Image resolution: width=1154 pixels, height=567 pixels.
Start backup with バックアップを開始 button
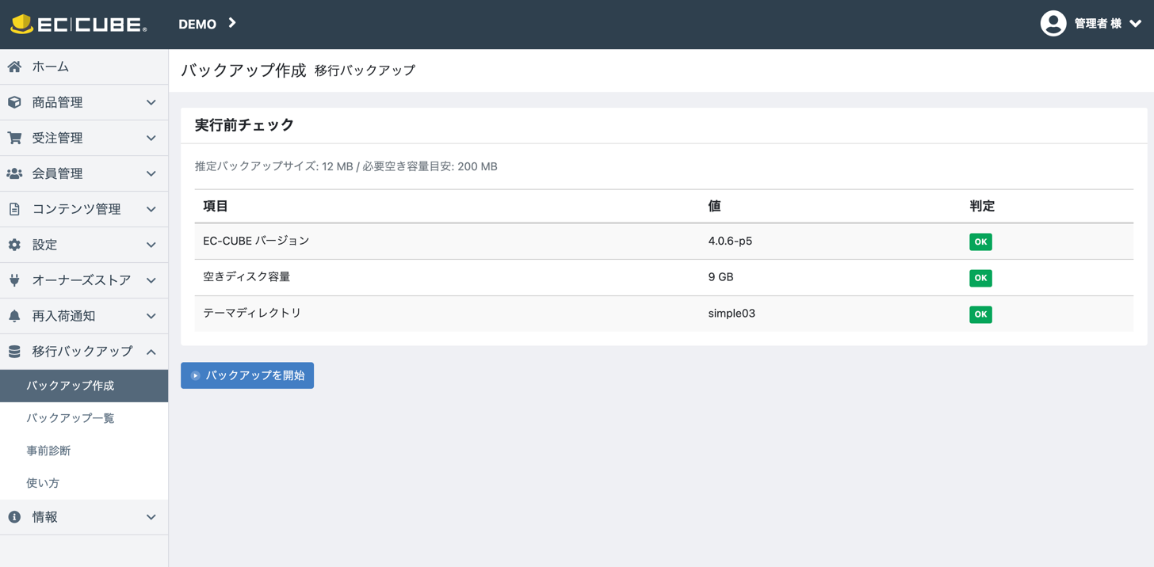coord(247,375)
